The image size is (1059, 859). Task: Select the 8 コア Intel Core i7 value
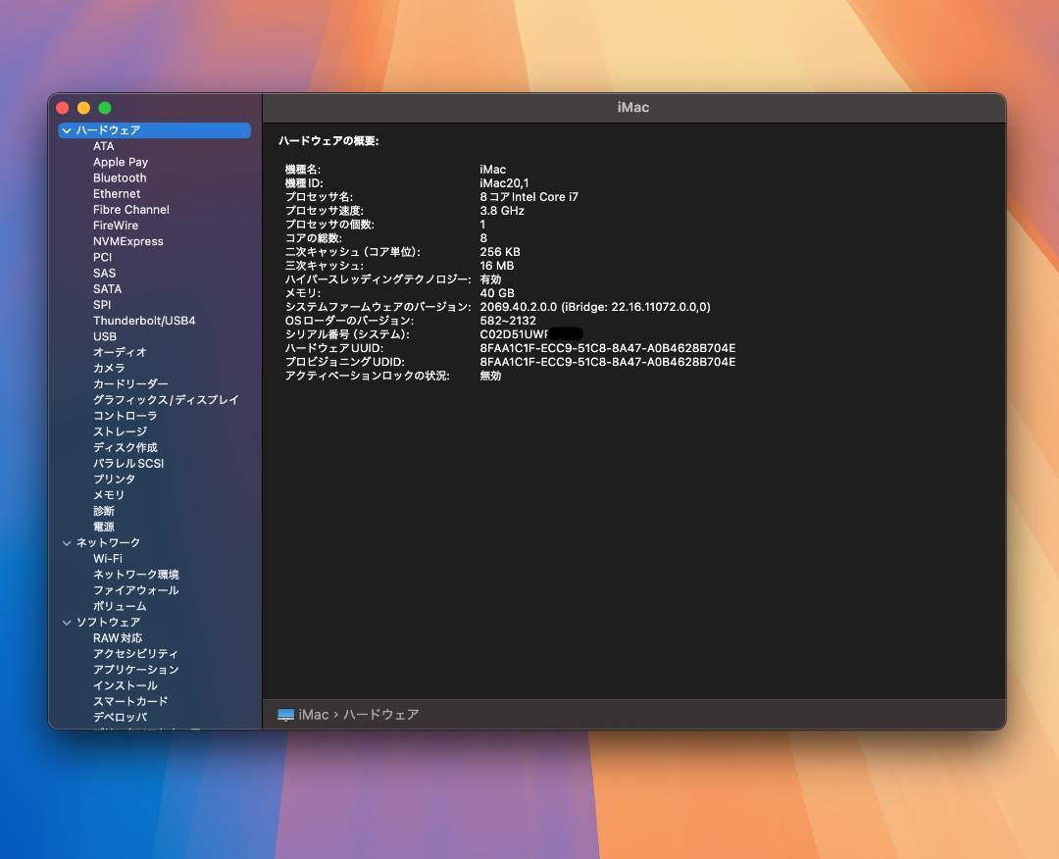click(529, 197)
